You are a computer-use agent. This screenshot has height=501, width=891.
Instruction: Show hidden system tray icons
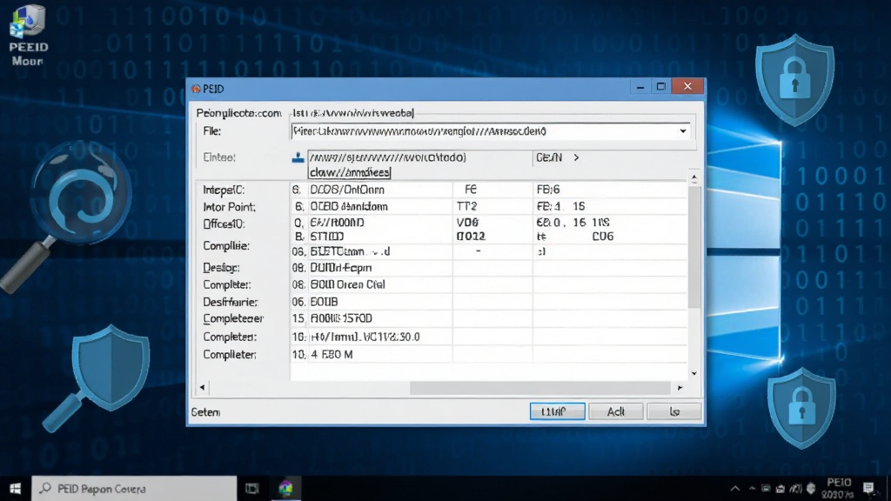point(735,489)
